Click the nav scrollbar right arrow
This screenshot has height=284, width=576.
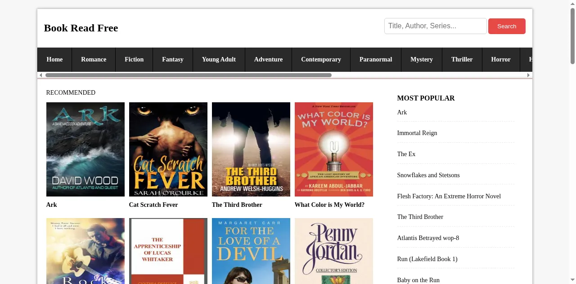tap(529, 75)
